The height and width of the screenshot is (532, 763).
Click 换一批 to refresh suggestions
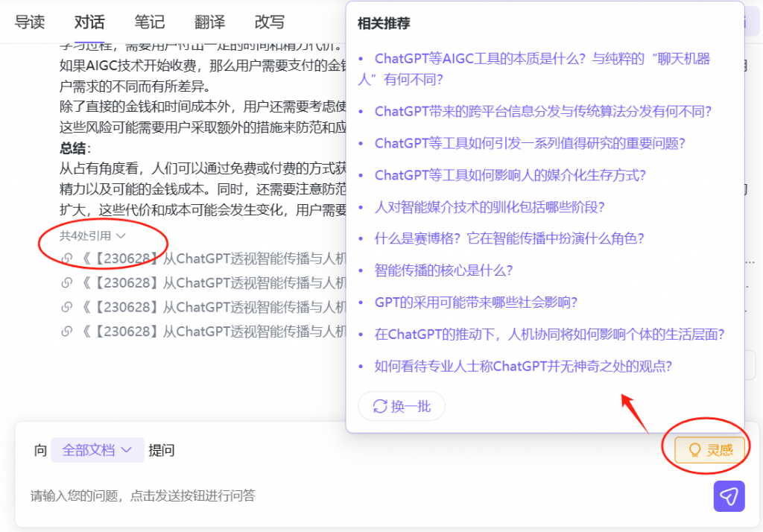pyautogui.click(x=402, y=406)
